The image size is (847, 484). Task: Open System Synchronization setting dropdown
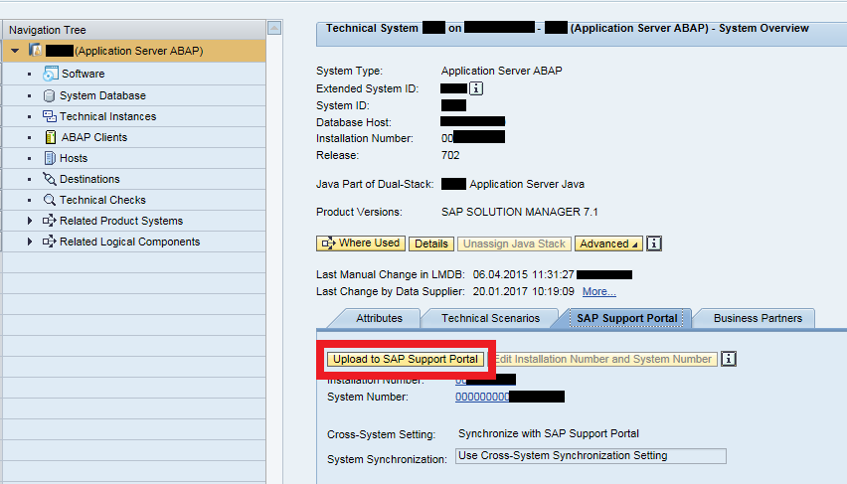click(x=591, y=456)
